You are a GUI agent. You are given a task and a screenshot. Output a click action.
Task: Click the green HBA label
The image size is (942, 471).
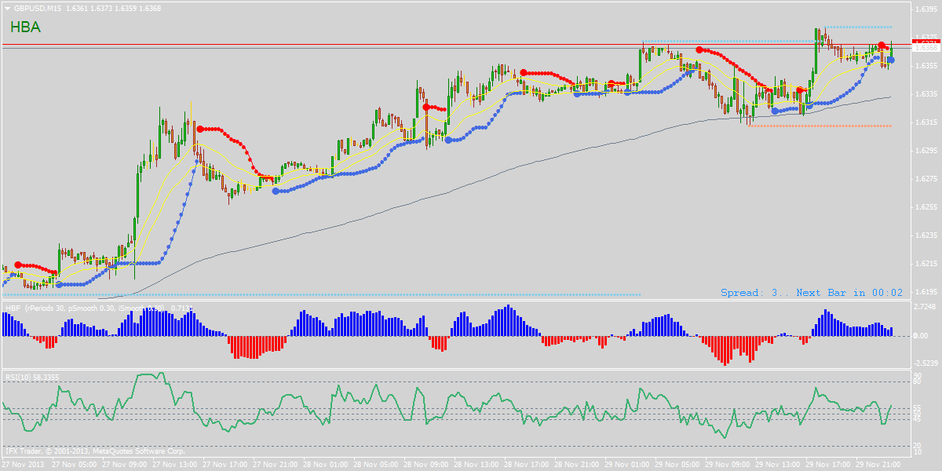click(26, 27)
